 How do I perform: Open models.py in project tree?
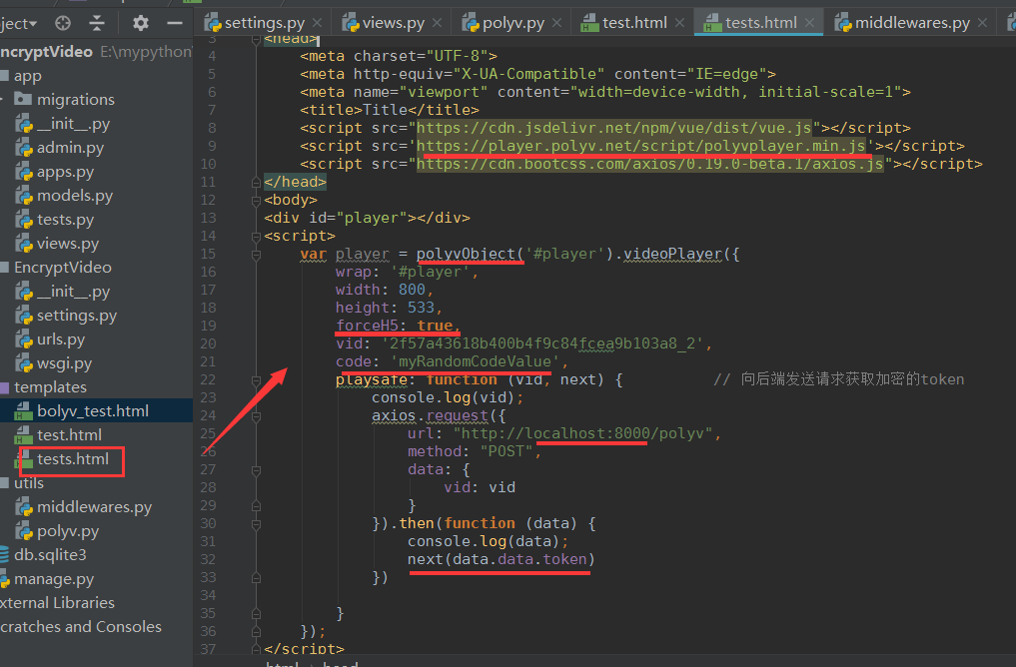click(x=75, y=196)
